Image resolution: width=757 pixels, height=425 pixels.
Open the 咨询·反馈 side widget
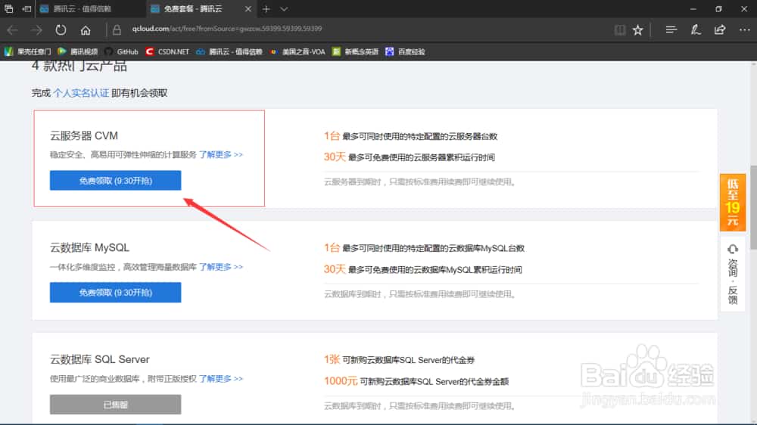(x=732, y=273)
